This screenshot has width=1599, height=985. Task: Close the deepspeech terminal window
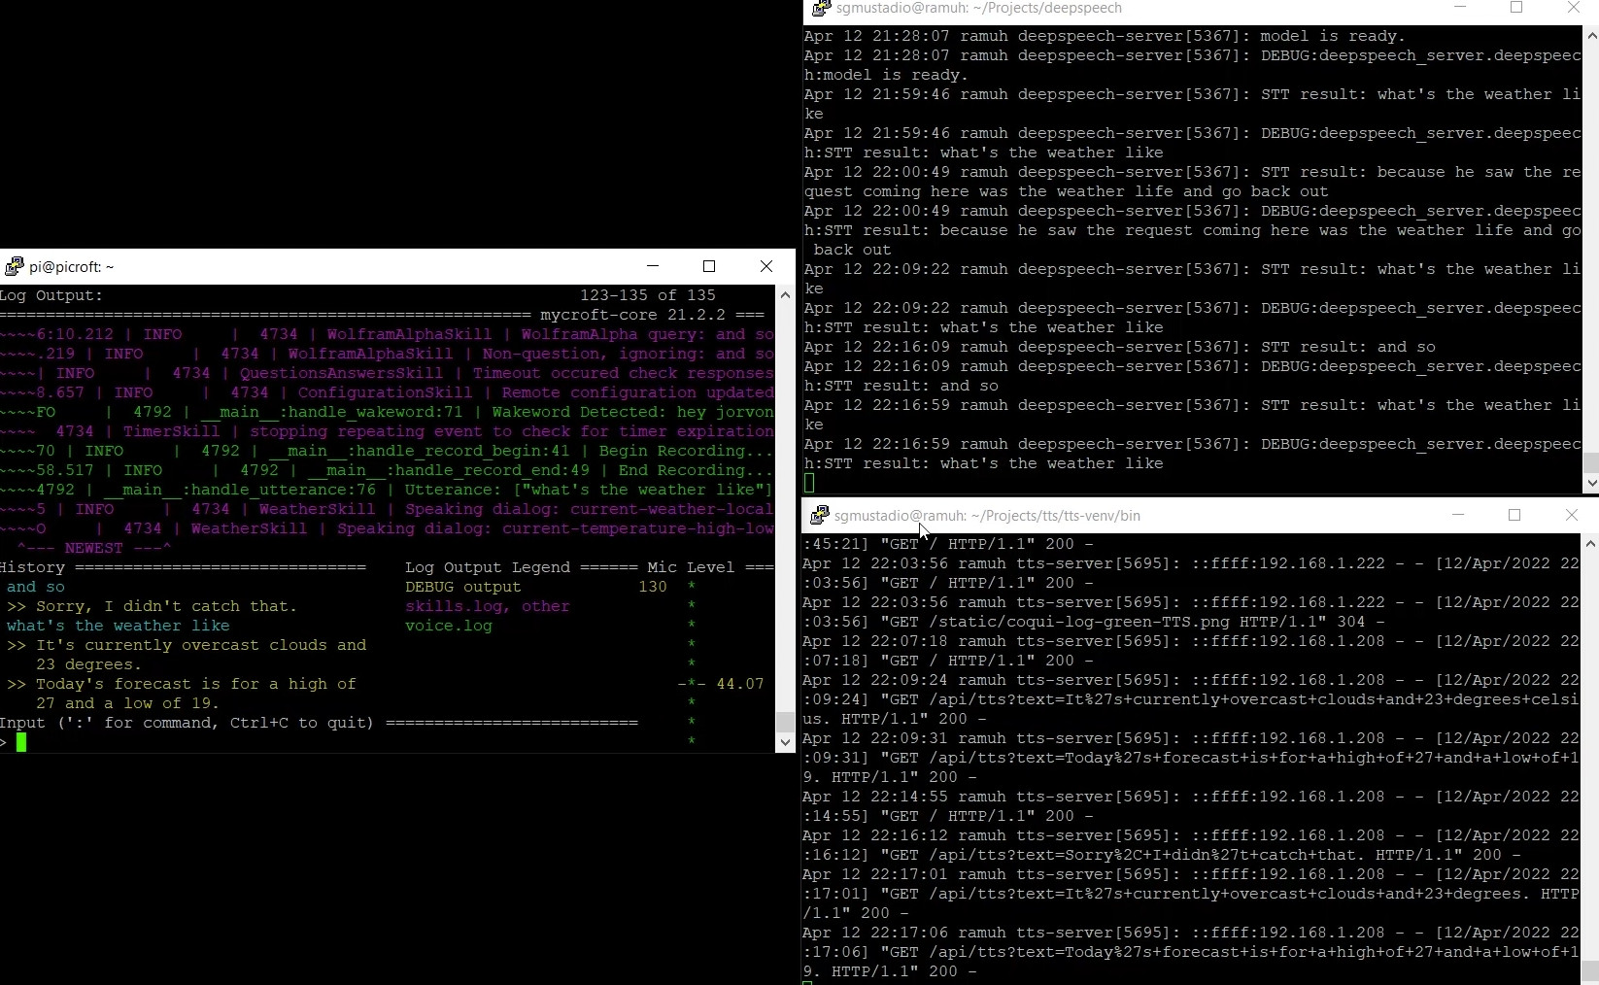click(x=1572, y=8)
